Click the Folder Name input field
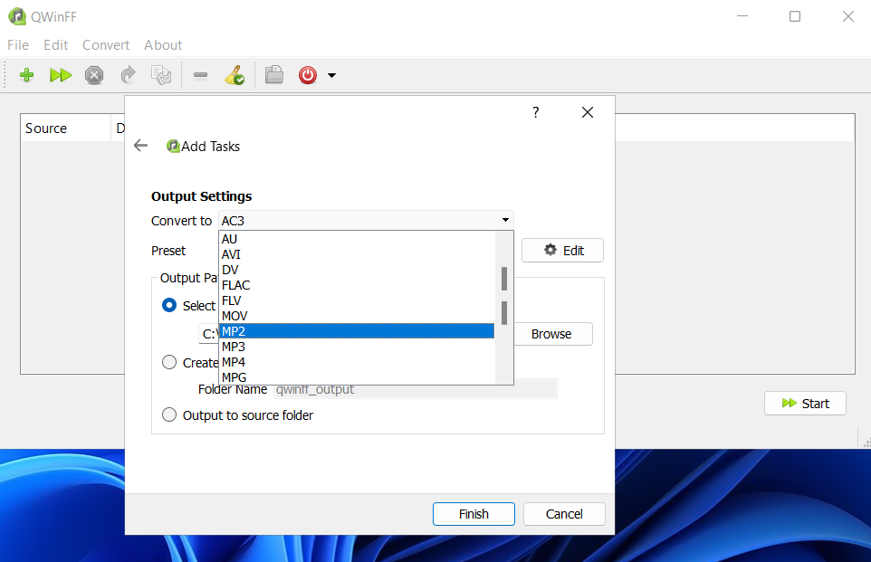 pyautogui.click(x=415, y=389)
